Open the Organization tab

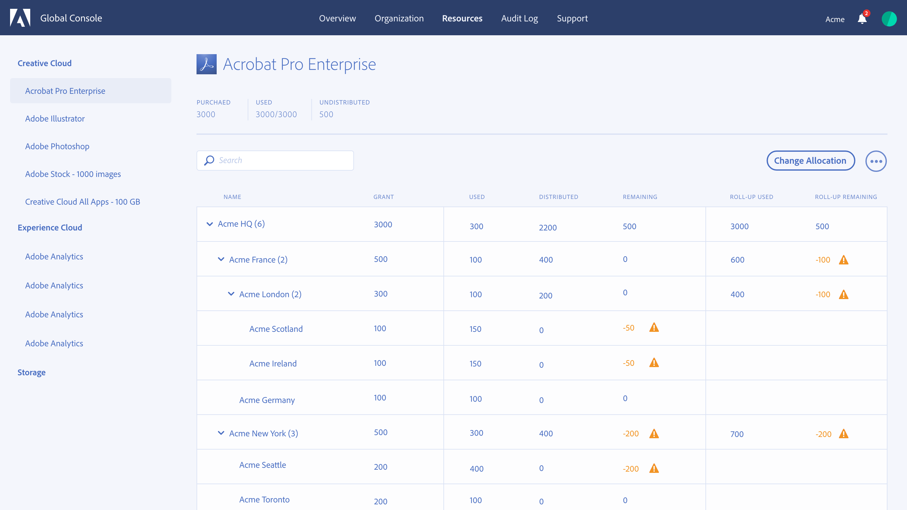(399, 18)
